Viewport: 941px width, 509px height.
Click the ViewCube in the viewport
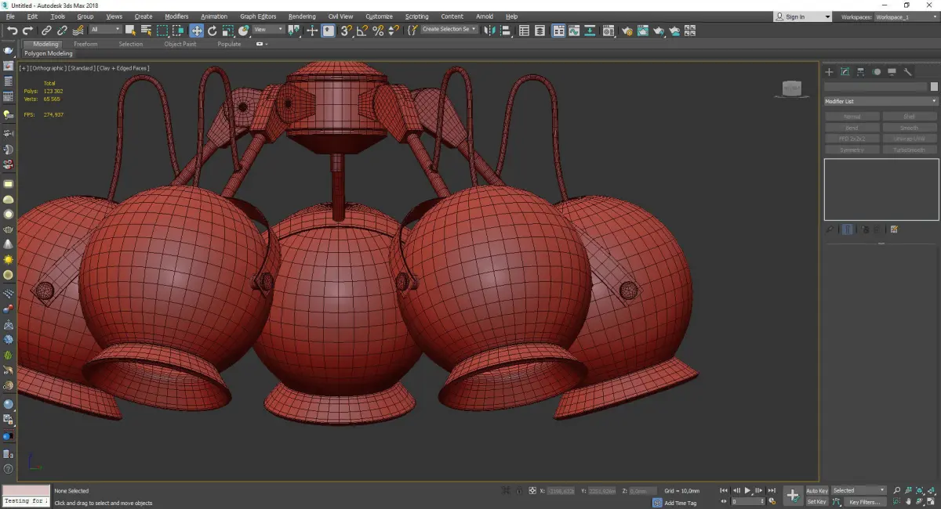pyautogui.click(x=792, y=88)
